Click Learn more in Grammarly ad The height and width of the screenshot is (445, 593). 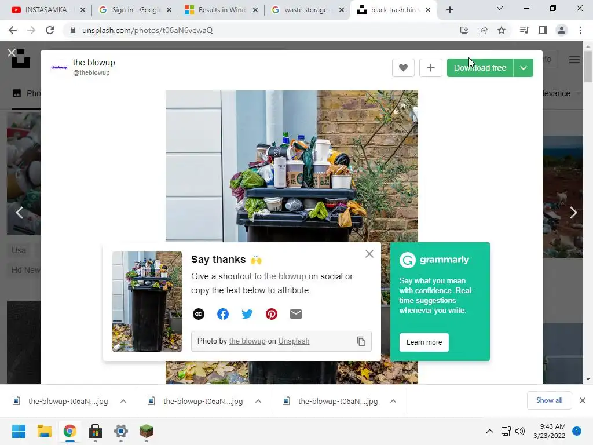pos(424,342)
